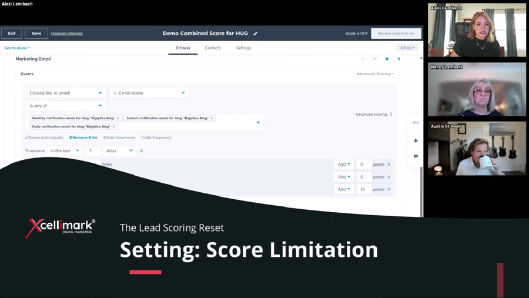Expand the 'is any of' operator dropdown

(65, 106)
